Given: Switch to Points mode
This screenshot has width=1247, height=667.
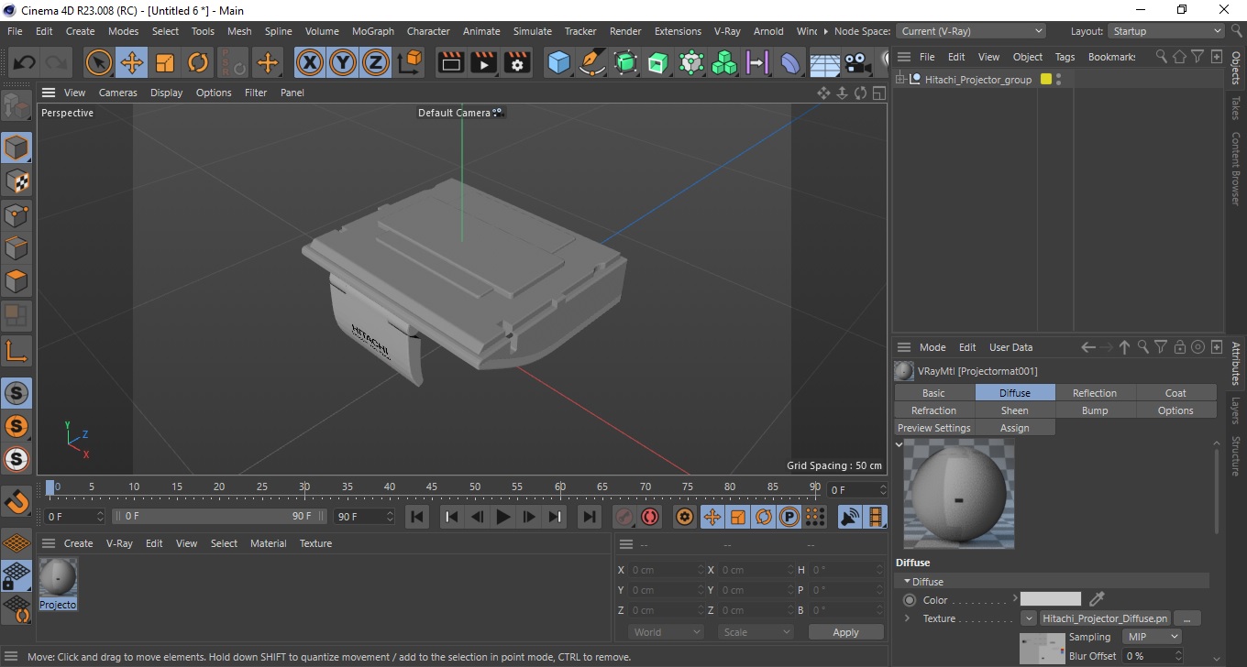Looking at the screenshot, I should click(17, 215).
